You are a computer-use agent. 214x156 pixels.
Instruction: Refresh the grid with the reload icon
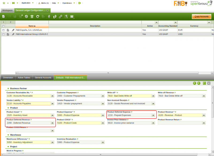pos(38,17)
